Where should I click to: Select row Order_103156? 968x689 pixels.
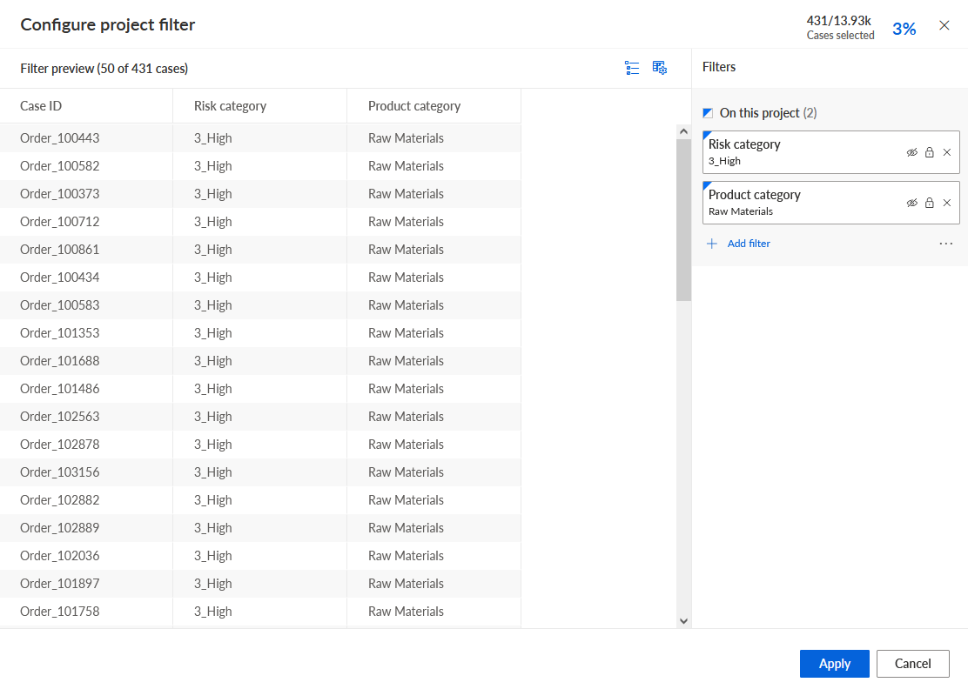tap(260, 472)
